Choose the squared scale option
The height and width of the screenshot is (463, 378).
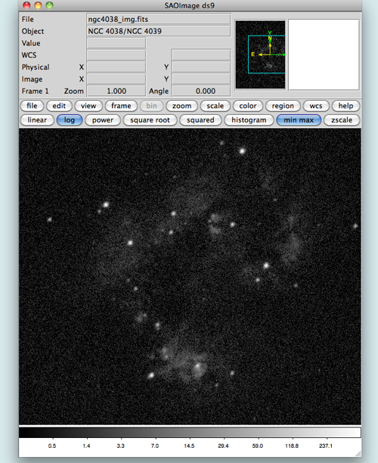[200, 120]
